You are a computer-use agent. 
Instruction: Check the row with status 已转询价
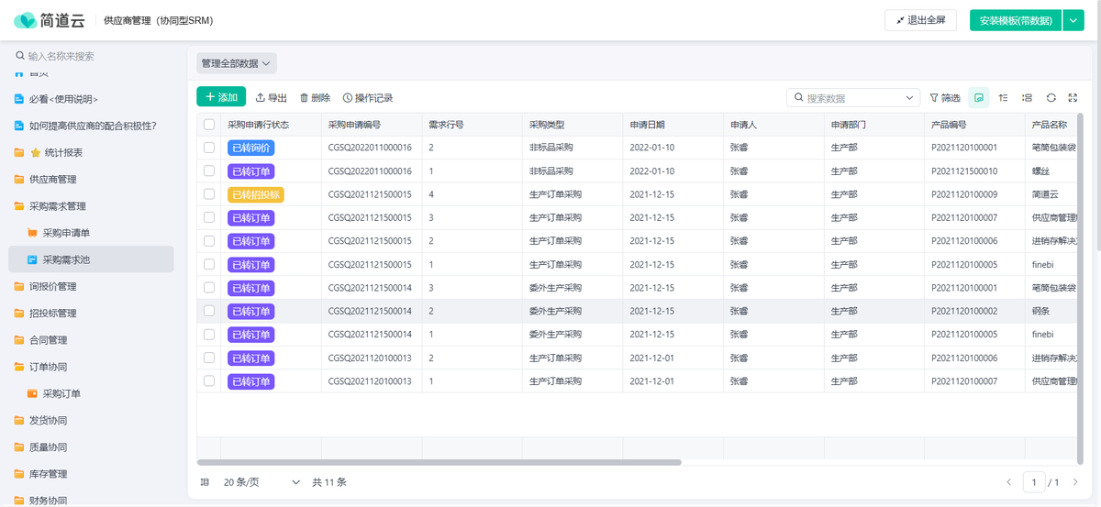(x=209, y=148)
